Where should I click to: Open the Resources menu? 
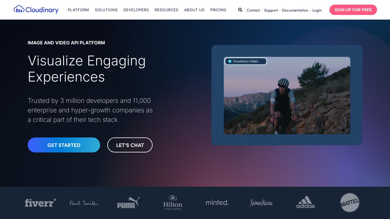pos(166,10)
